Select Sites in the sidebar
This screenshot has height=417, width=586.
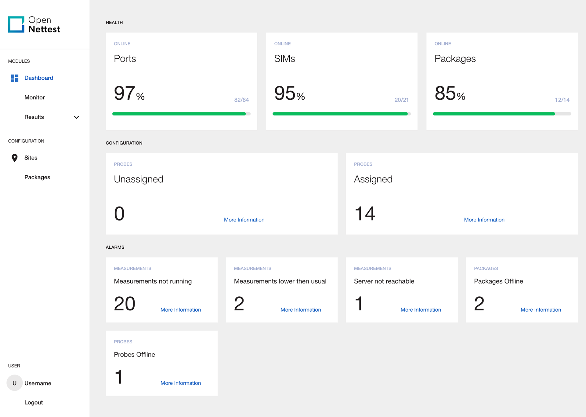[x=31, y=158]
